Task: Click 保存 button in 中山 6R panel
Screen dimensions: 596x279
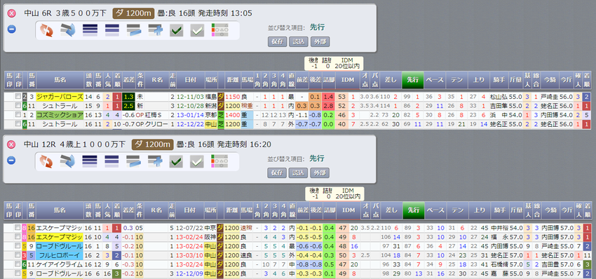Action: [278, 42]
